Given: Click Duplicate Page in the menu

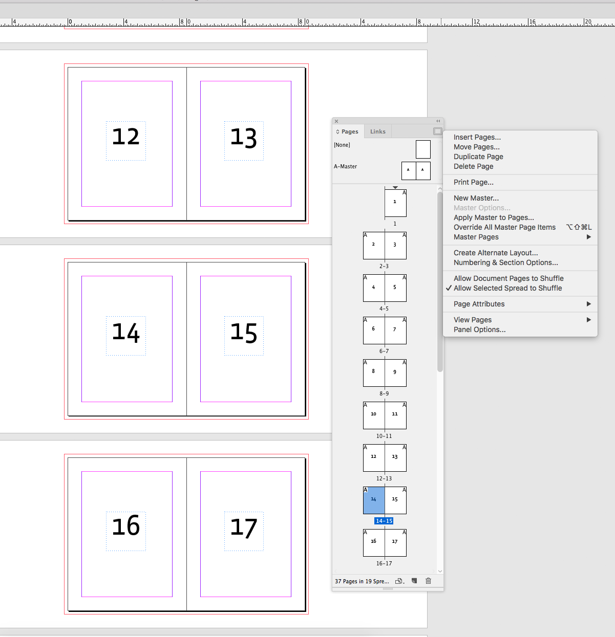Looking at the screenshot, I should tap(478, 157).
